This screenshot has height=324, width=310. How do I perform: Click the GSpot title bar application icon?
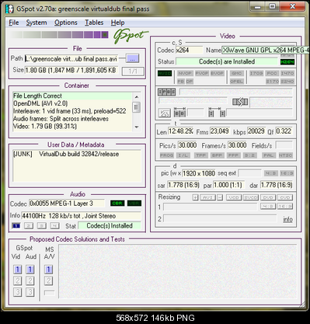9,9
